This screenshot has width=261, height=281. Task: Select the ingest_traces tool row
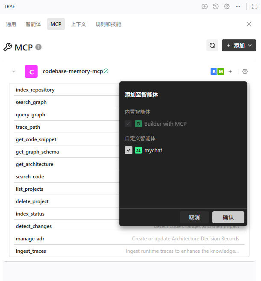pos(129,251)
